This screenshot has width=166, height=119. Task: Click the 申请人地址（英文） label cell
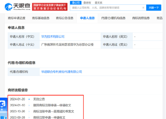[117, 45]
